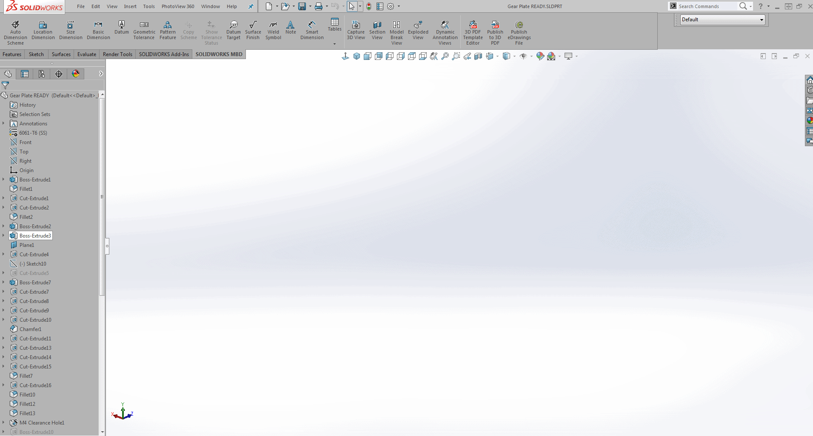Add Surface Finish symbol
813x436 pixels.
tap(253, 30)
